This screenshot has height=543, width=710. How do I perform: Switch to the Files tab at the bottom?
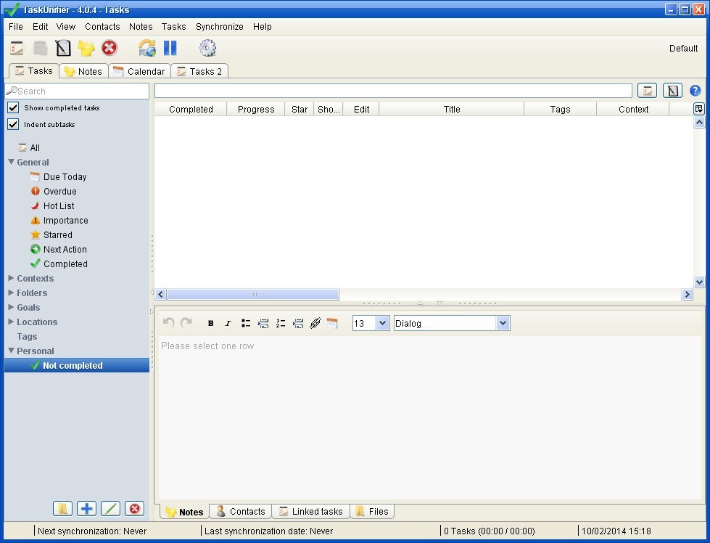[372, 511]
